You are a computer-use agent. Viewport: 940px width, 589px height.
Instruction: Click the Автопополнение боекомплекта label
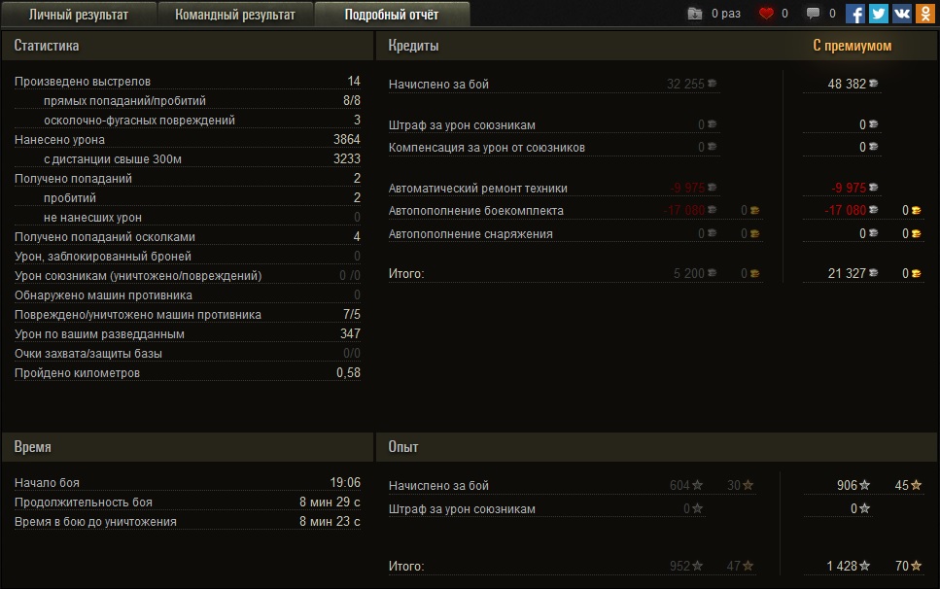click(475, 210)
